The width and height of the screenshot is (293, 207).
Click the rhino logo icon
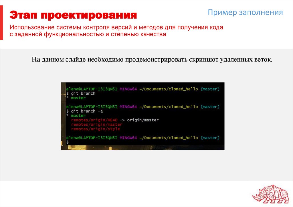tap(271, 194)
